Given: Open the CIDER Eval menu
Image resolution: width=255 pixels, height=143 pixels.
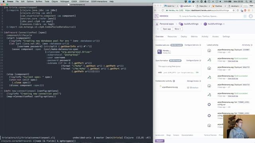Looking at the screenshot, I should (x=84, y=2).
